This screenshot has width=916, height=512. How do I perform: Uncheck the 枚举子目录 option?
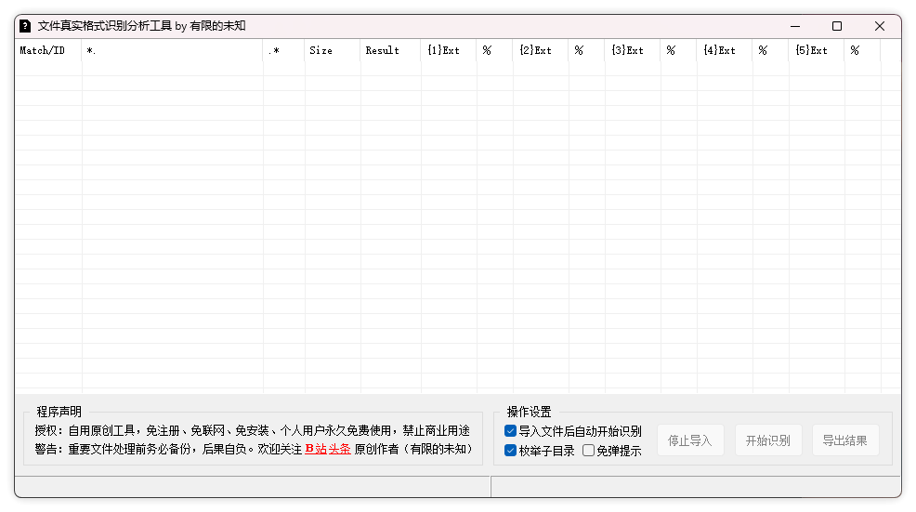pos(511,451)
